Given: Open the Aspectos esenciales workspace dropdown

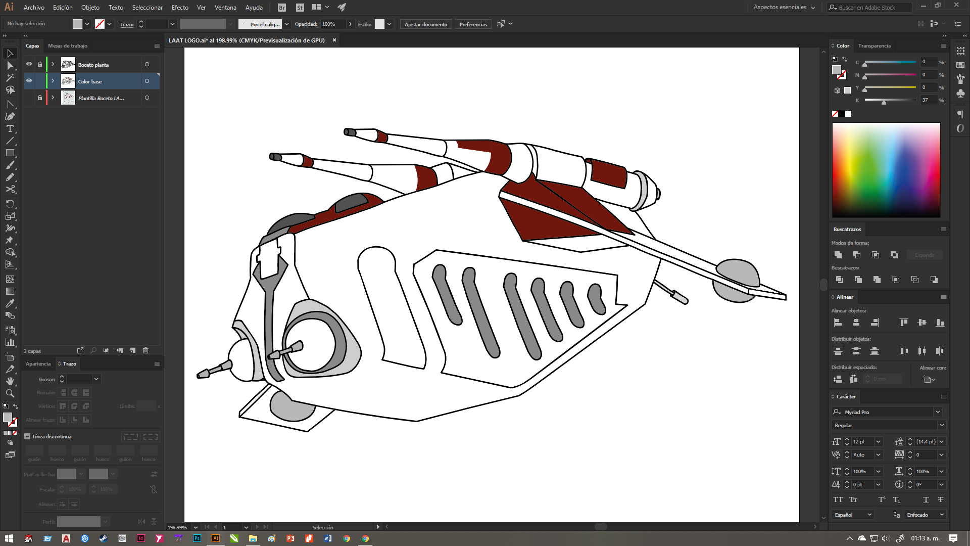Looking at the screenshot, I should [x=784, y=8].
